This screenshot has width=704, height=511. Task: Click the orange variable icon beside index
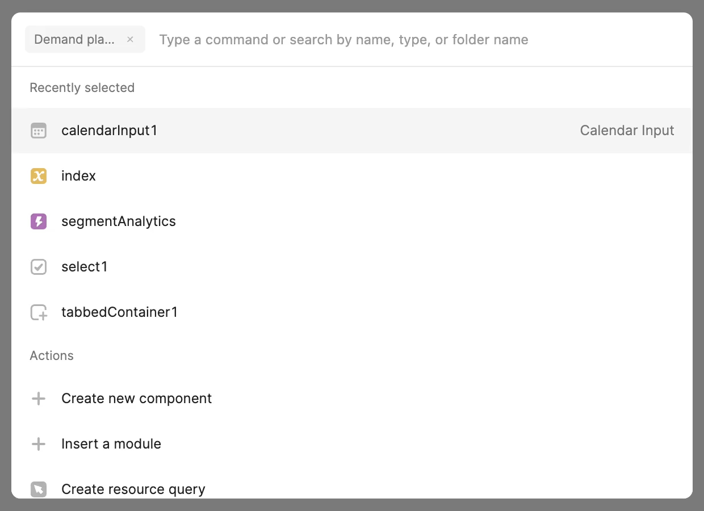tap(38, 176)
